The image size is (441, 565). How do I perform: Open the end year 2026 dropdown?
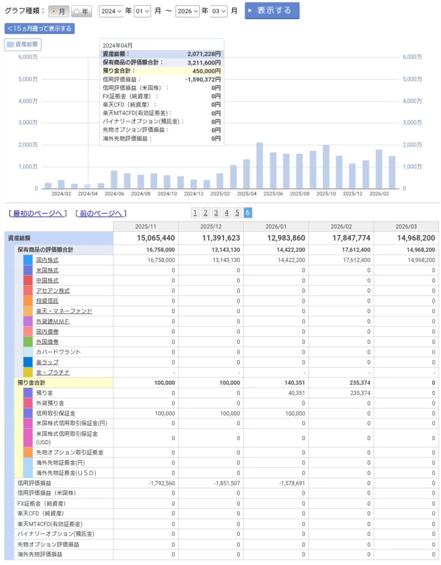point(188,11)
